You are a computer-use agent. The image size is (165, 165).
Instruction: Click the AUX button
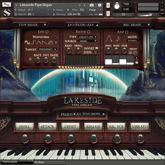[x=162, y=10]
